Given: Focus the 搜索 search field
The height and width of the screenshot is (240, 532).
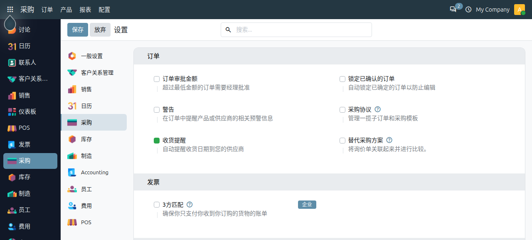Looking at the screenshot, I should coord(296,30).
